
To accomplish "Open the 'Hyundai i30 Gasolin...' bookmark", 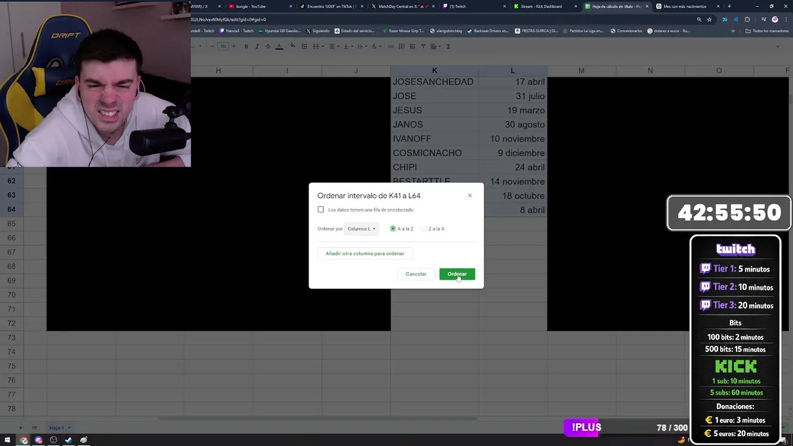I will [x=279, y=30].
